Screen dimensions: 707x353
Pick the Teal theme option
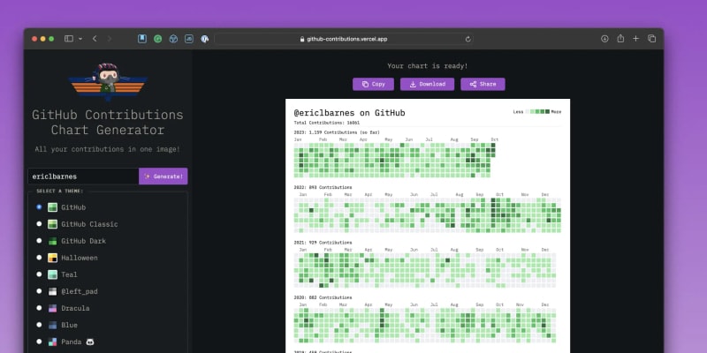click(x=39, y=274)
